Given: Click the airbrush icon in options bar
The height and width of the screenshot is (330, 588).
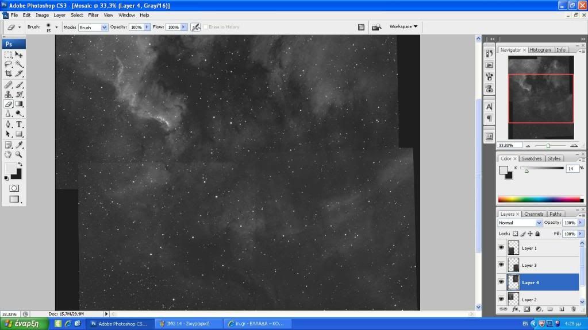Looking at the screenshot, I should coord(195,27).
